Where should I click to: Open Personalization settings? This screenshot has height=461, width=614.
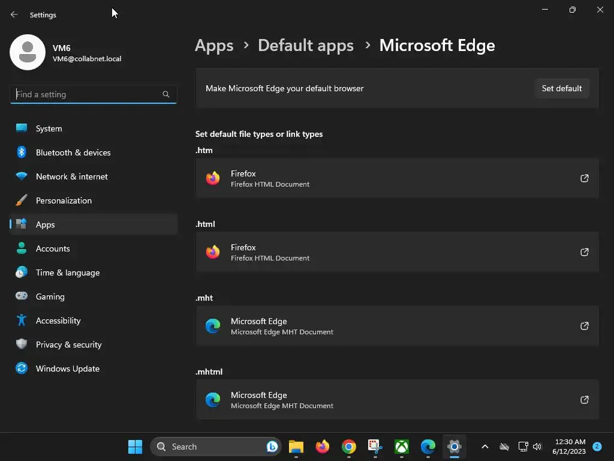pyautogui.click(x=94, y=200)
